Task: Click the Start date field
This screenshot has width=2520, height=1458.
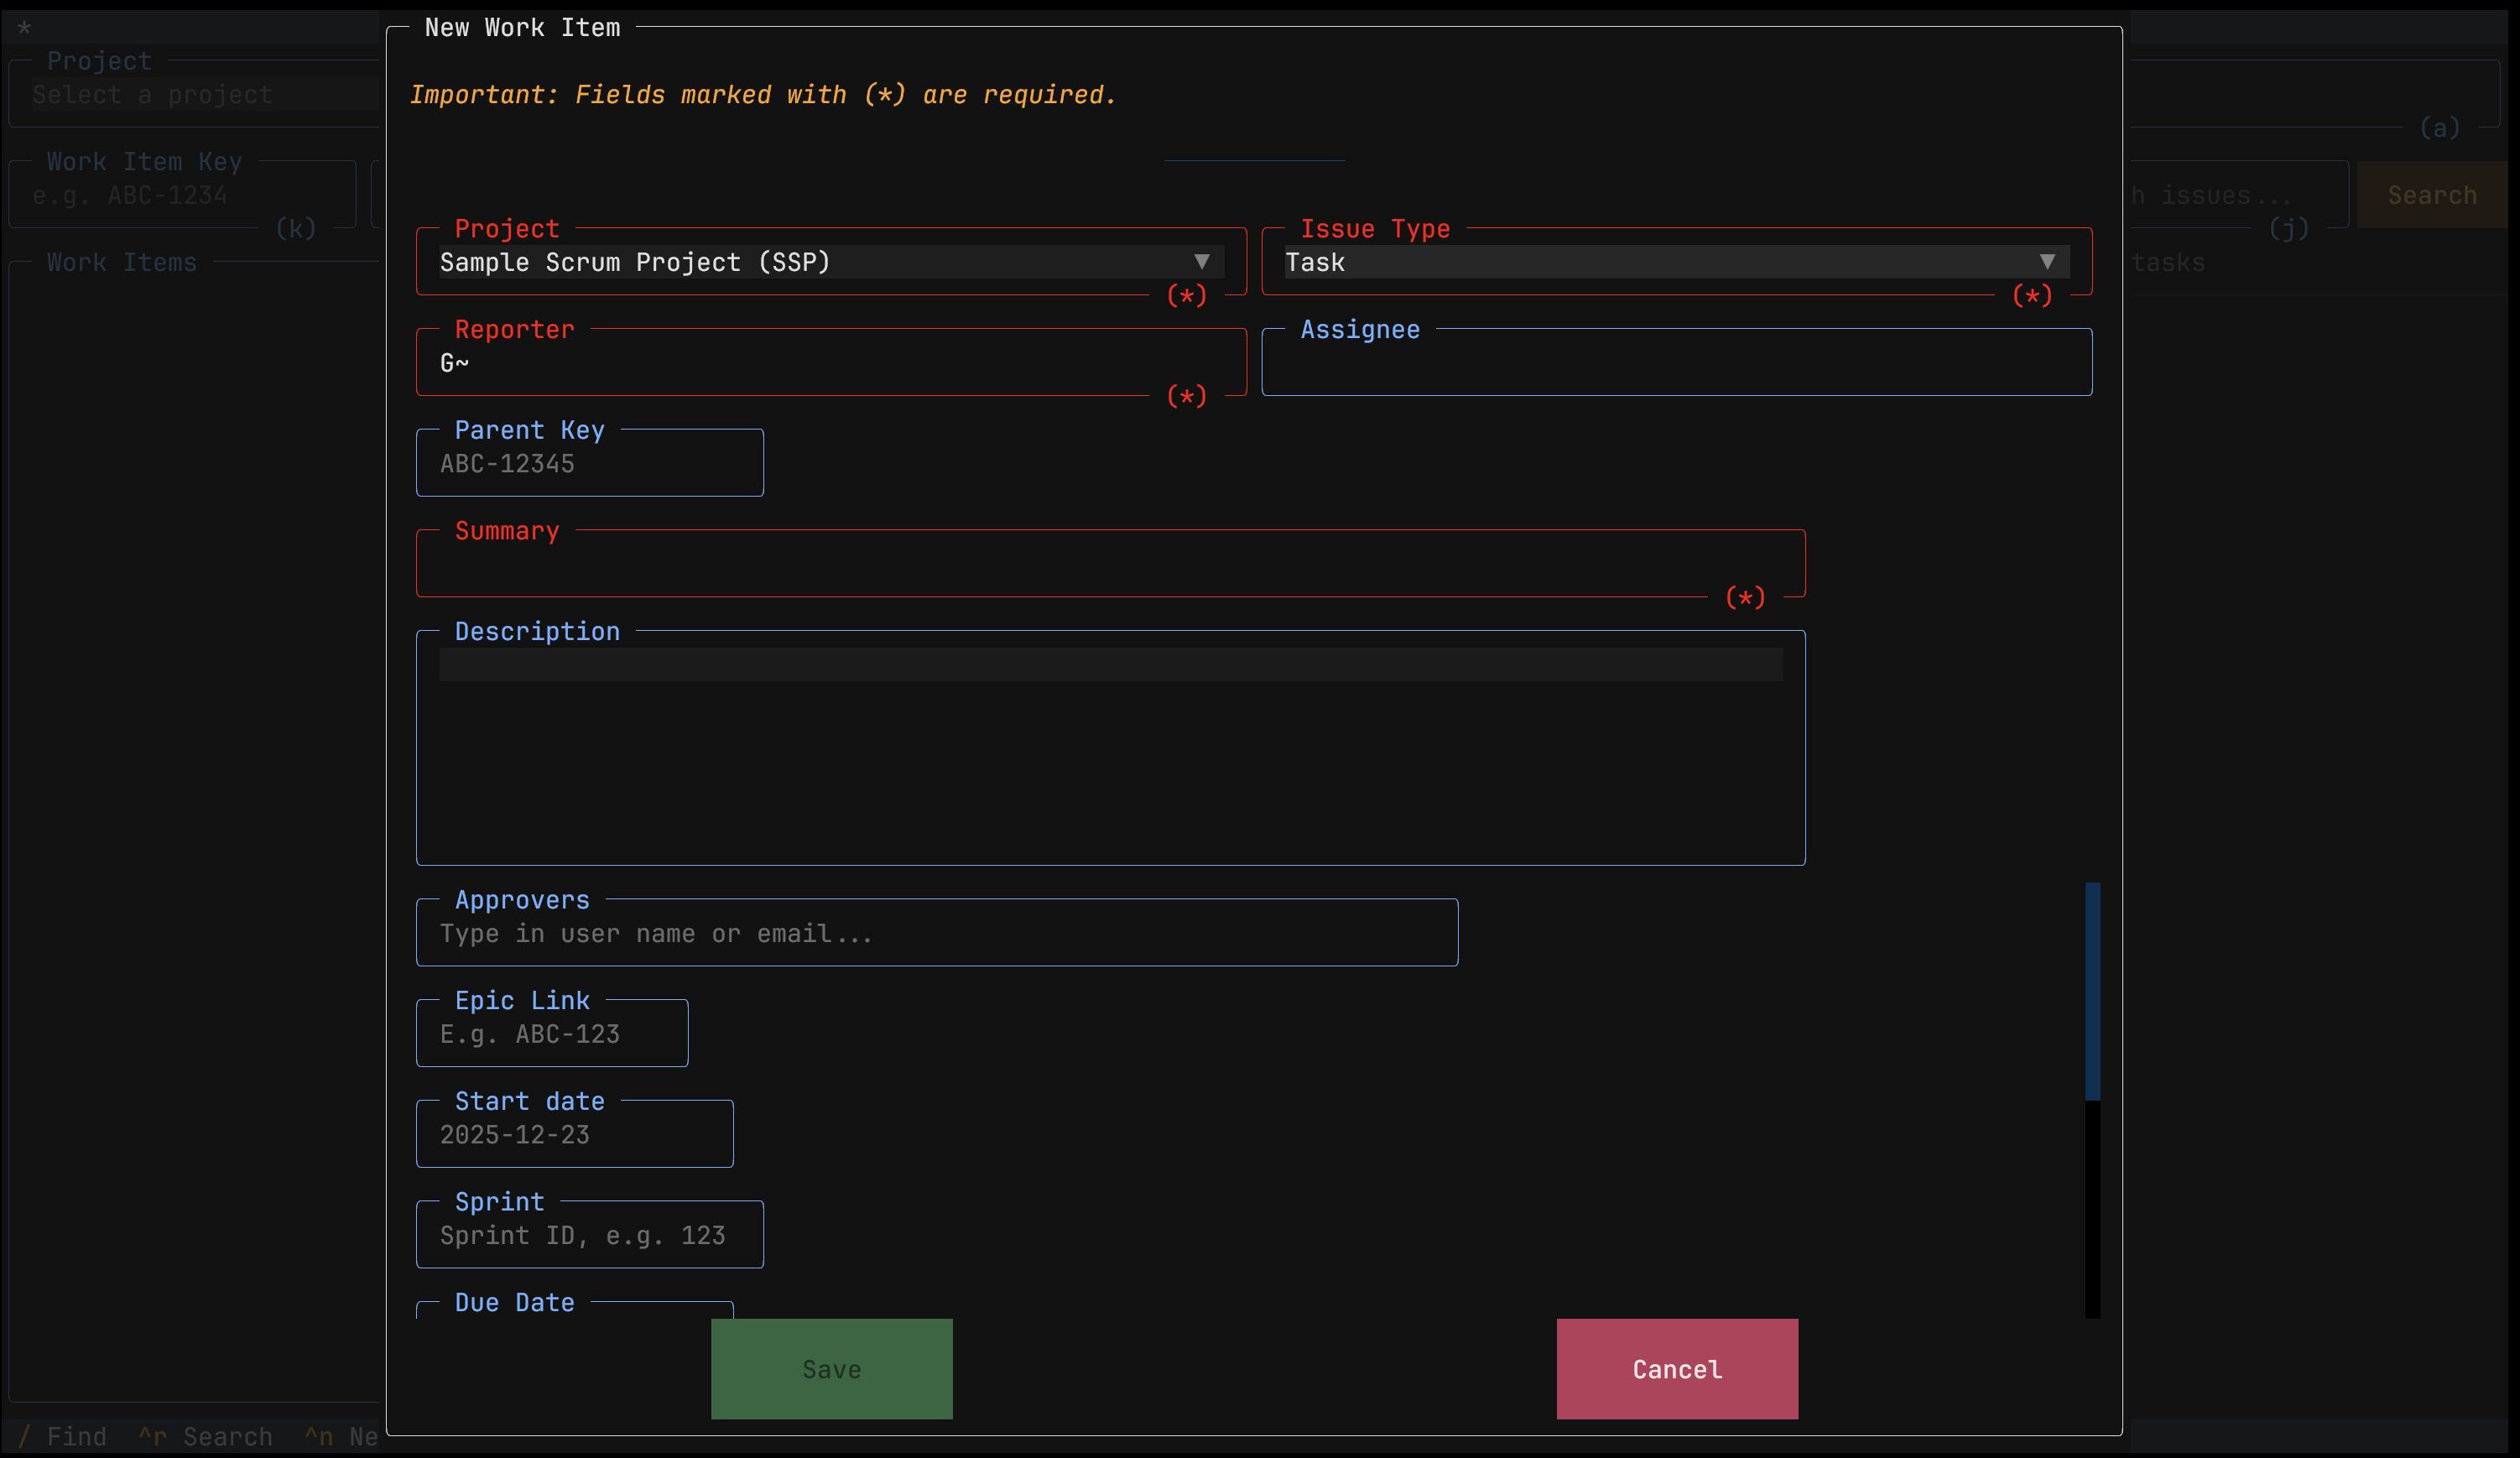Action: point(575,1134)
